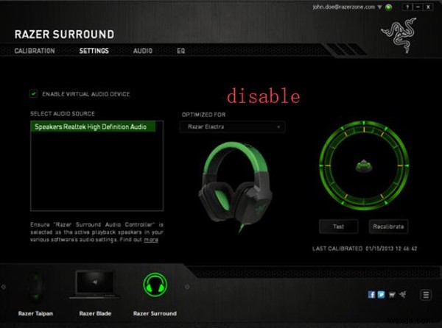442x328 pixels.
Task: Click the Razer Electra headset image
Action: click(235, 187)
